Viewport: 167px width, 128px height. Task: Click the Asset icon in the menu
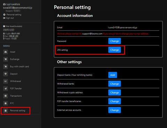coord(6,52)
